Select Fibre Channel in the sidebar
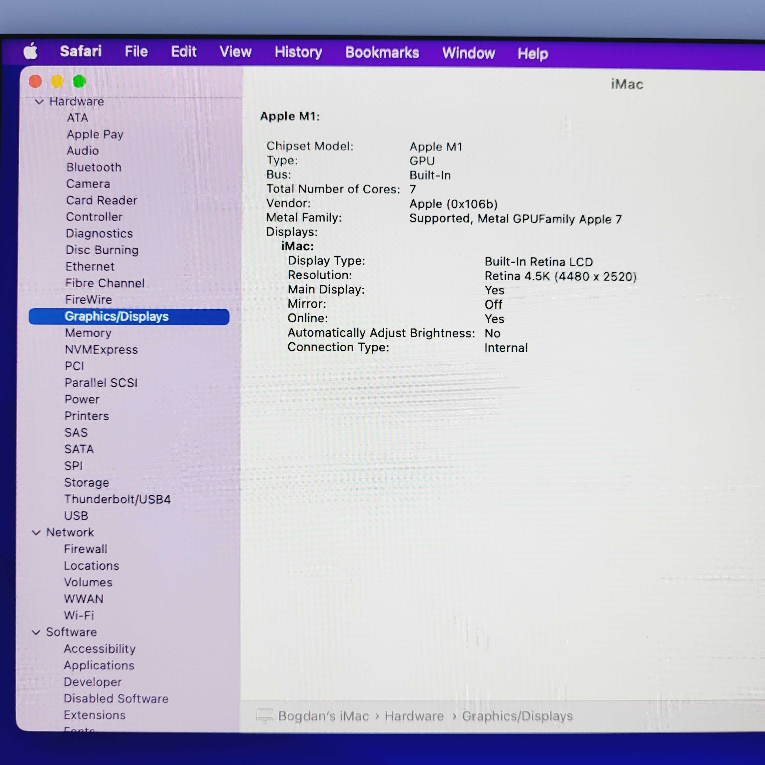The height and width of the screenshot is (765, 765). 105,283
